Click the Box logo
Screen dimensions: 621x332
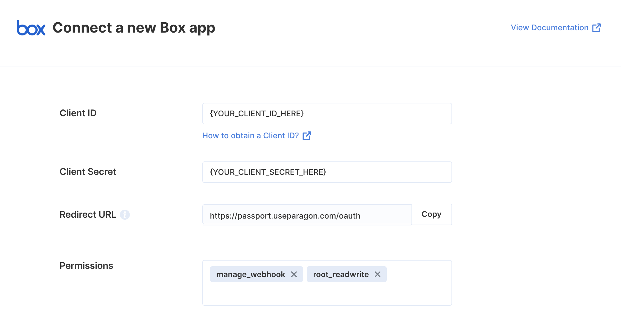31,28
